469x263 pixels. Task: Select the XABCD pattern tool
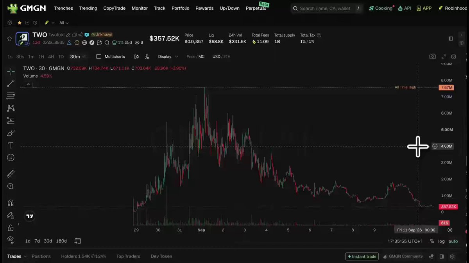click(x=11, y=108)
